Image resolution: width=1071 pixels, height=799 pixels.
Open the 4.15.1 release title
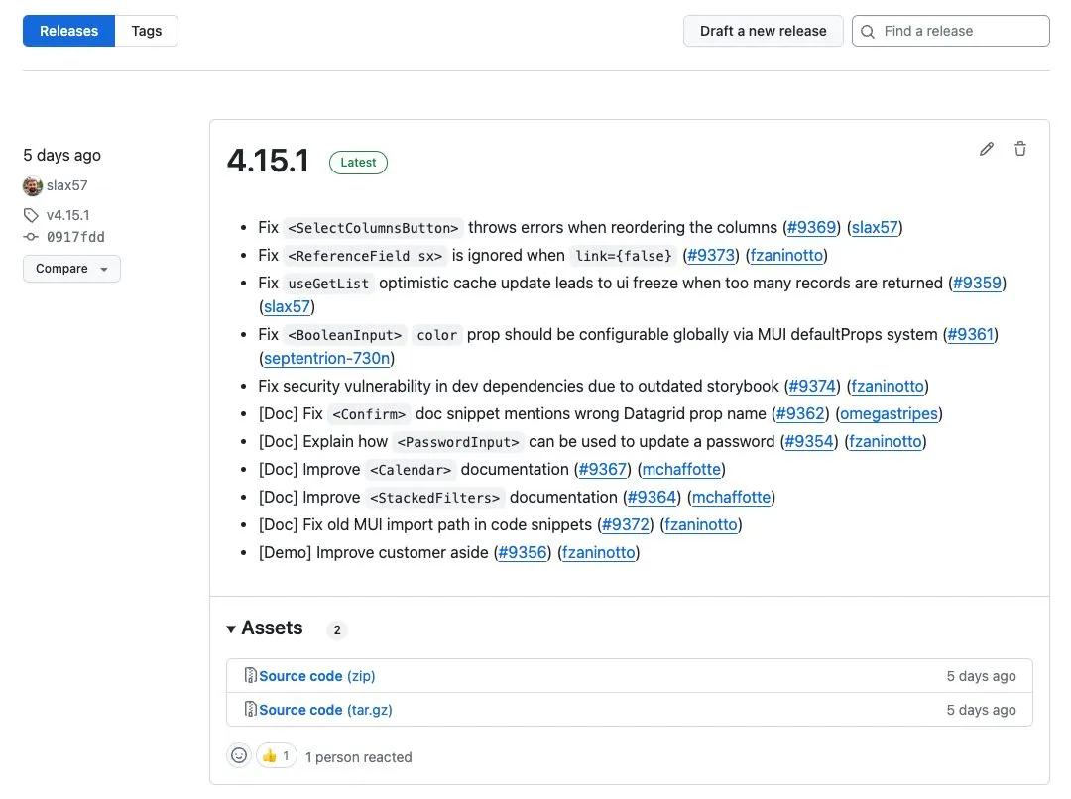tap(268, 161)
